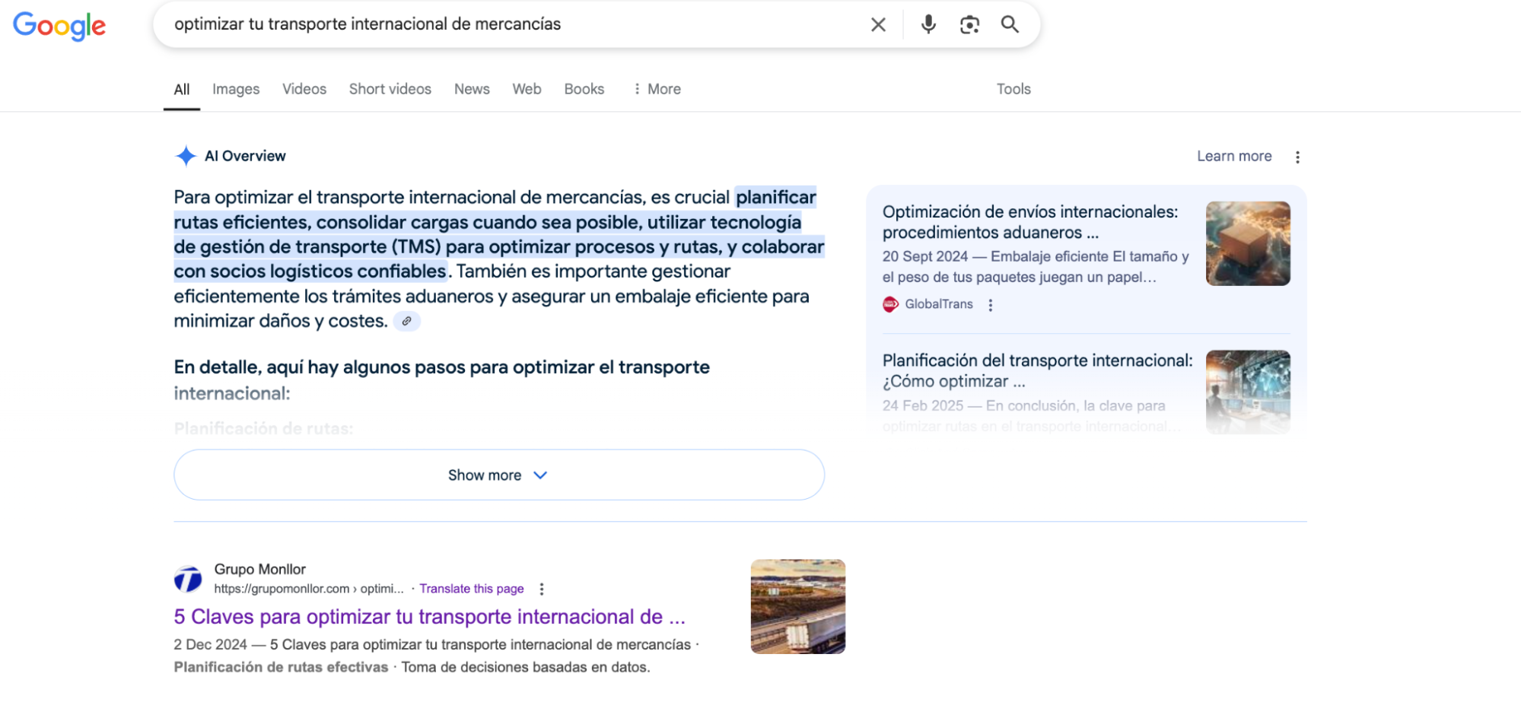Viewport: 1521px width, 702px height.
Task: Open options menu next to GlobalTrans source
Action: [991, 303]
